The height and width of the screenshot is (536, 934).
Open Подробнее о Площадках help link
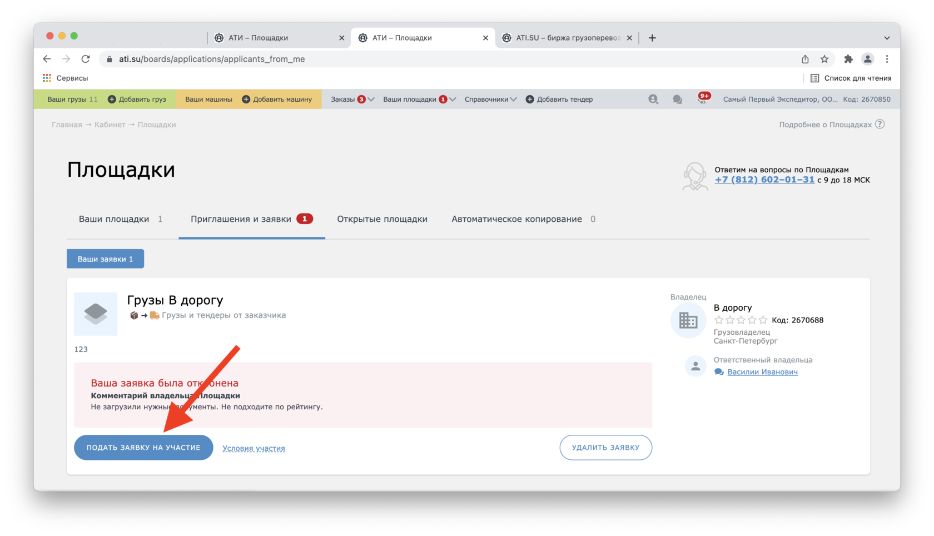[x=825, y=125]
